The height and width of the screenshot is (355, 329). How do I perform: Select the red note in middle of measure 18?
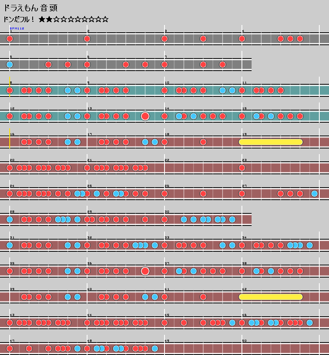pyautogui.click(x=203, y=142)
